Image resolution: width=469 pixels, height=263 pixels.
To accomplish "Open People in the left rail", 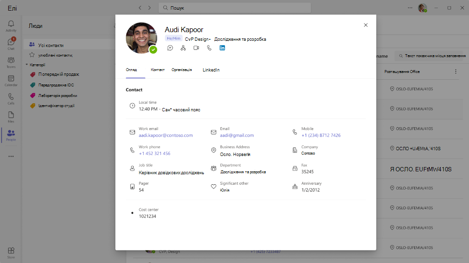I will click(11, 135).
